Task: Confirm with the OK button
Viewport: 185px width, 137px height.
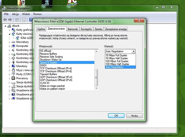Action: point(116,116)
